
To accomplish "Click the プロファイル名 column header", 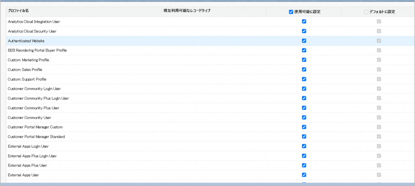I will click(x=17, y=11).
